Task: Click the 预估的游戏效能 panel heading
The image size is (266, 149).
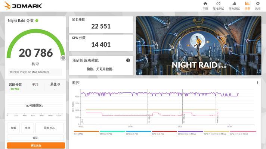Action: click(x=85, y=60)
